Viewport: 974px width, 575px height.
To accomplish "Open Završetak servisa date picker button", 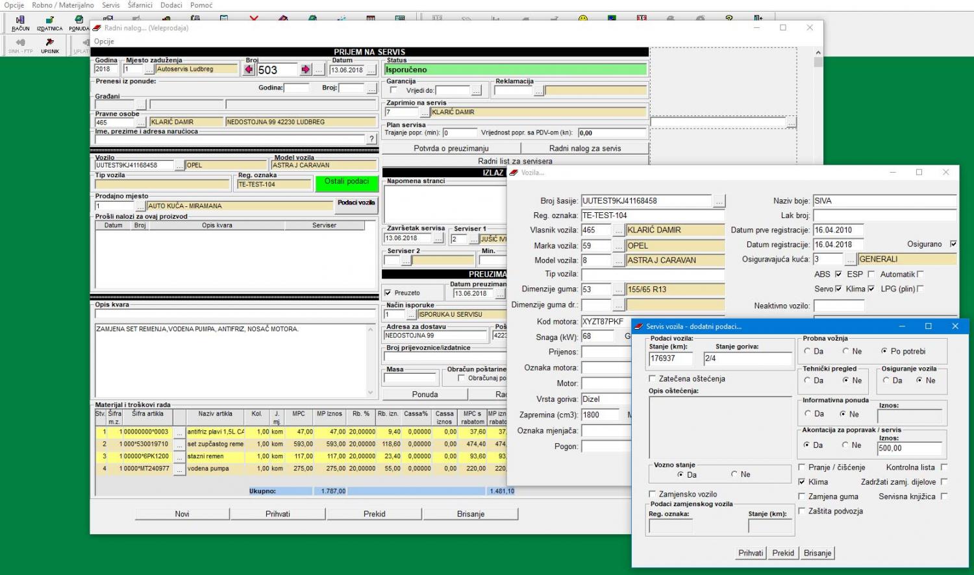I will click(x=439, y=239).
